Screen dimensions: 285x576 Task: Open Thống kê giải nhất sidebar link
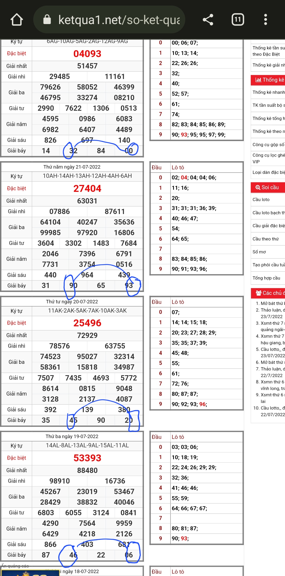point(269,65)
